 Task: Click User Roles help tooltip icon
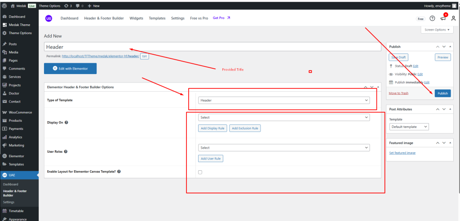tap(66, 151)
